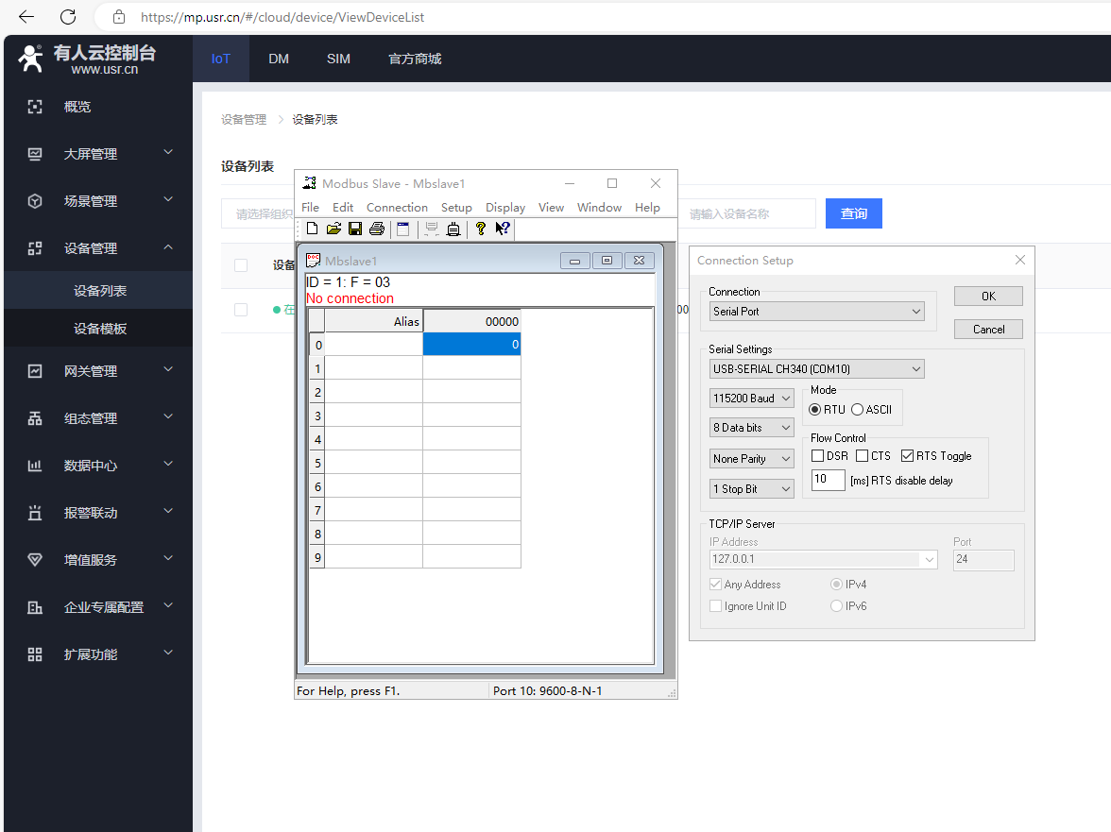Switch to the DM top tab

[279, 59]
